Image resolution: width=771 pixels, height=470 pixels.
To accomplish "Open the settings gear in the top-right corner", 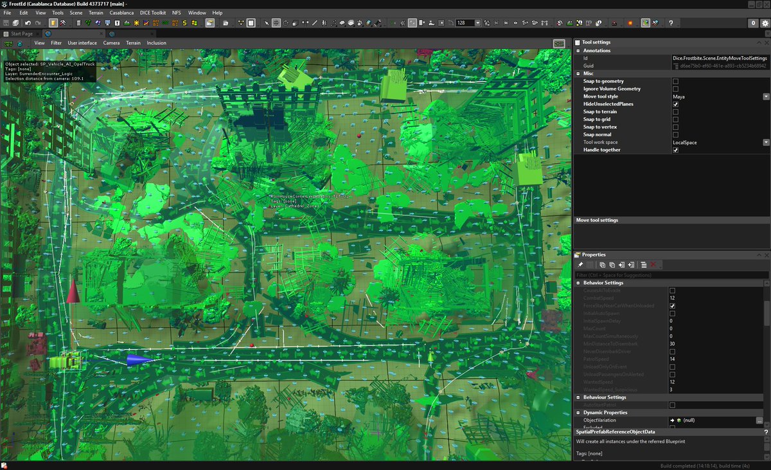I will pyautogui.click(x=765, y=23).
